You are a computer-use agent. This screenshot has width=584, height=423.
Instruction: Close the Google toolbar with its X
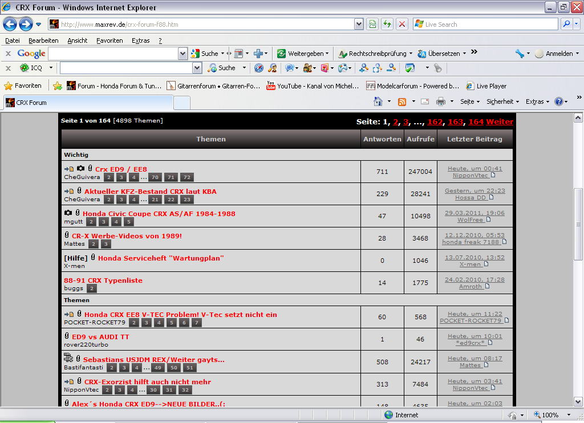pyautogui.click(x=8, y=54)
